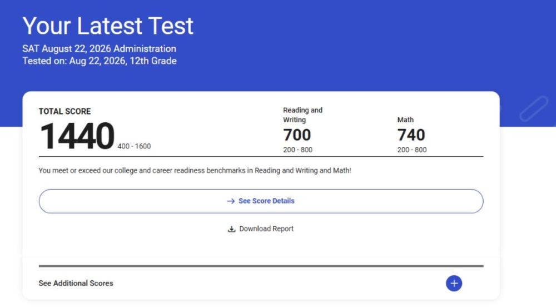
Task: Click the faint pencil watermark icon
Action: pyautogui.click(x=534, y=108)
